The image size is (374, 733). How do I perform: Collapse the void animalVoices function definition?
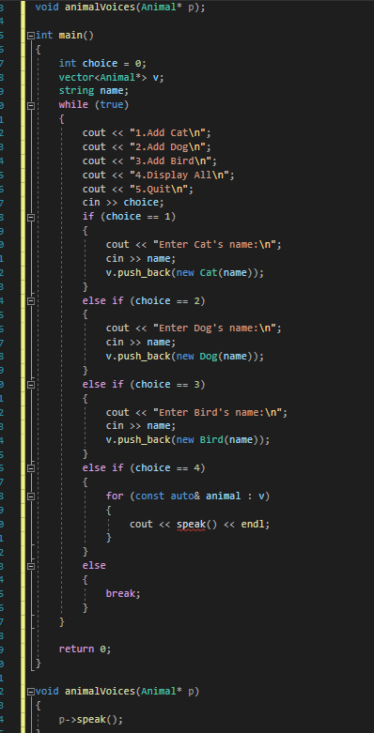pyautogui.click(x=31, y=692)
